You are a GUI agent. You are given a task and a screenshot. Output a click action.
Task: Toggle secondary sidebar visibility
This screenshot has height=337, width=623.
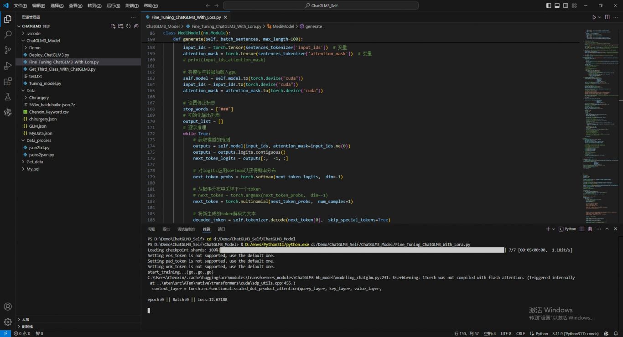pyautogui.click(x=566, y=5)
